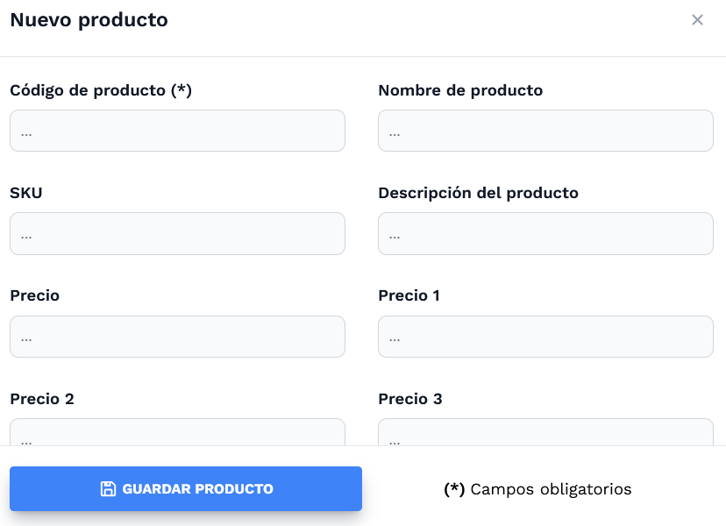Click the 'Nuevo producto' dialog title
This screenshot has width=726, height=526.
point(89,19)
